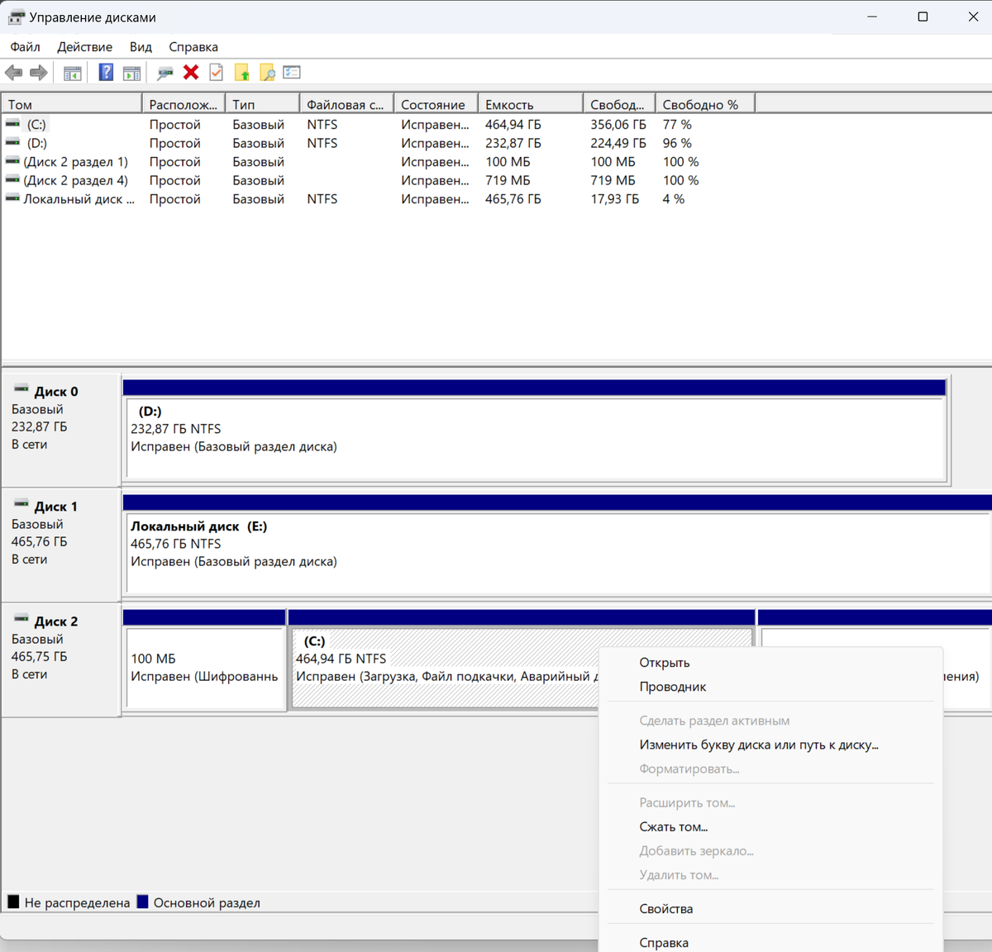This screenshot has width=992, height=952.
Task: Click the Состояние column header
Action: [x=436, y=105]
